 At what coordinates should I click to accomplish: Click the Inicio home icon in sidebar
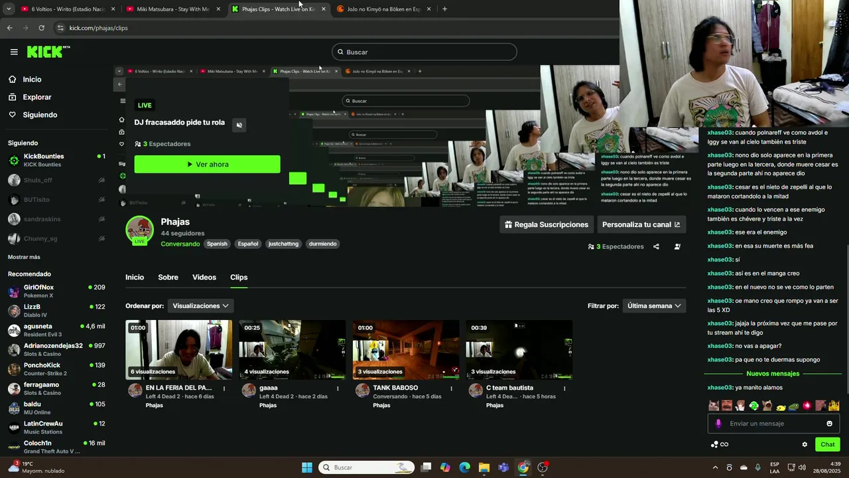pos(12,79)
